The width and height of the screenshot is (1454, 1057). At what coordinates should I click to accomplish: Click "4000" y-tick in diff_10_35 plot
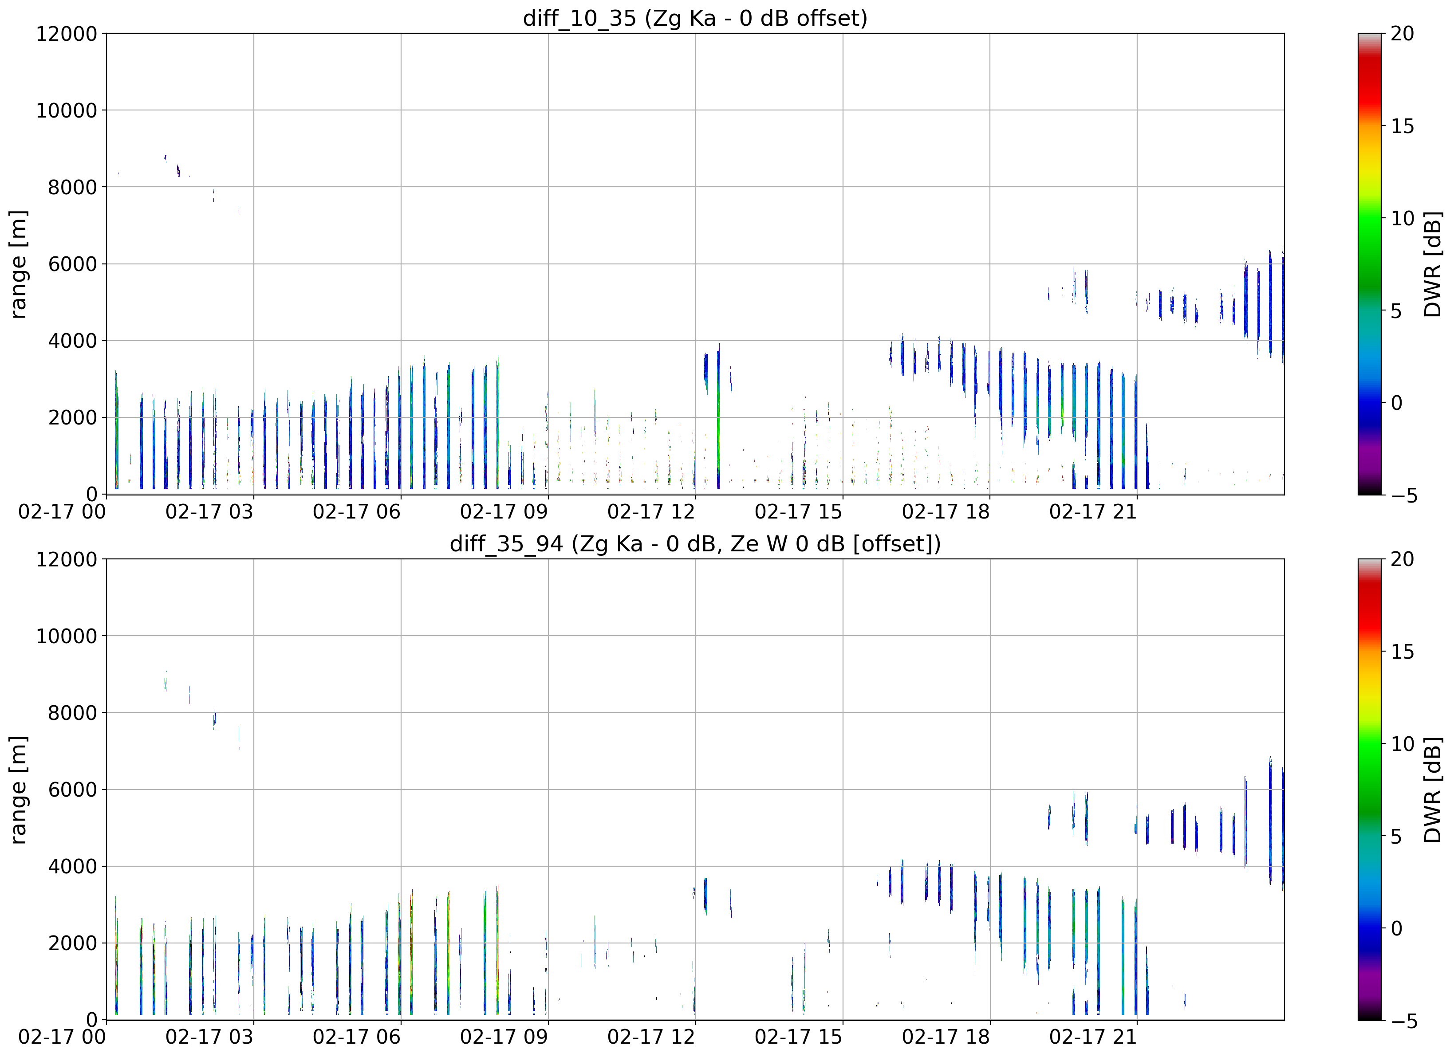[x=72, y=340]
